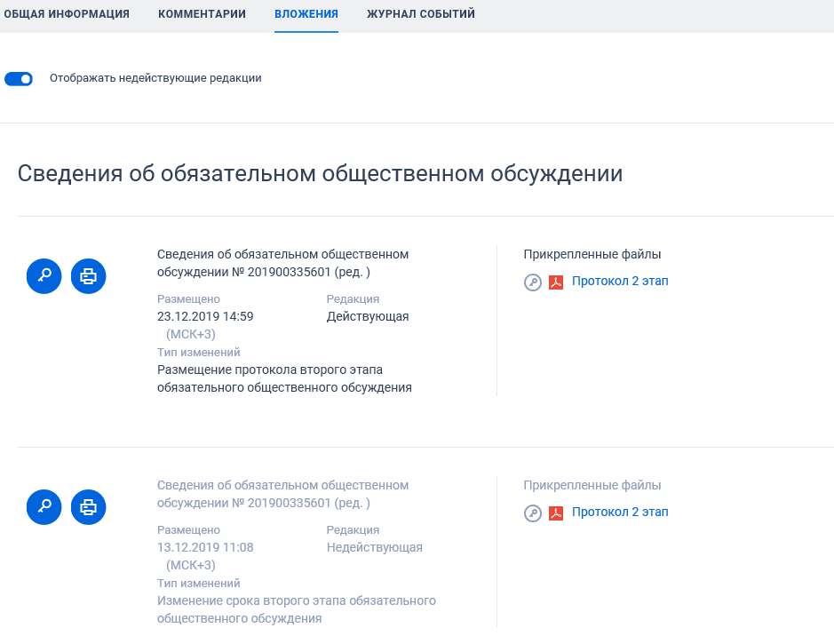Toggle Отображать недействующие редакции switch
The width and height of the screenshot is (834, 636).
(x=19, y=79)
